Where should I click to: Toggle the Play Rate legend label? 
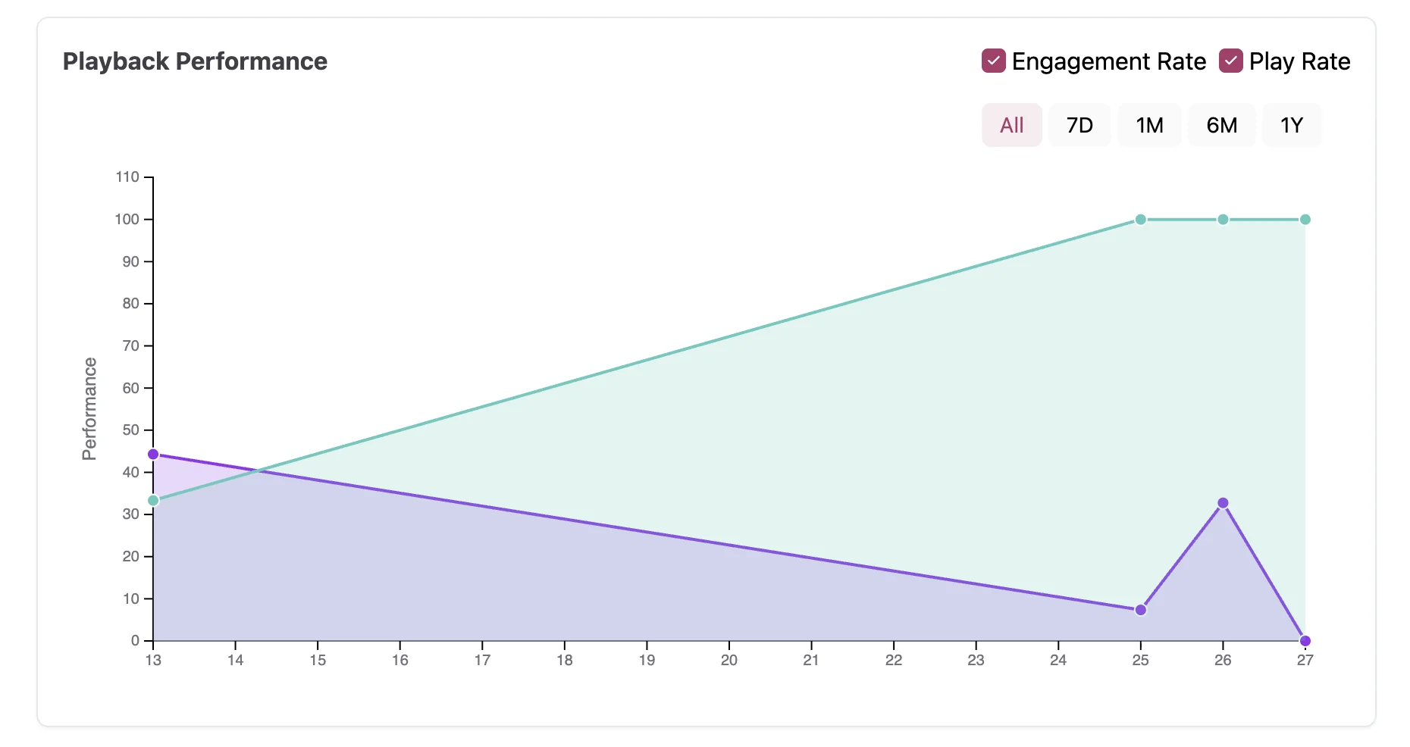click(1299, 61)
